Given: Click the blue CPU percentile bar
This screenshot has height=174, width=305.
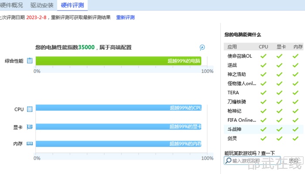Looking at the screenshot, I should click(119, 108).
